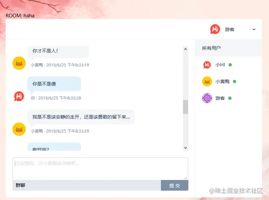This screenshot has width=269, height=200.
Task: Click green online status dot next to 小HI
Action: pyautogui.click(x=230, y=65)
